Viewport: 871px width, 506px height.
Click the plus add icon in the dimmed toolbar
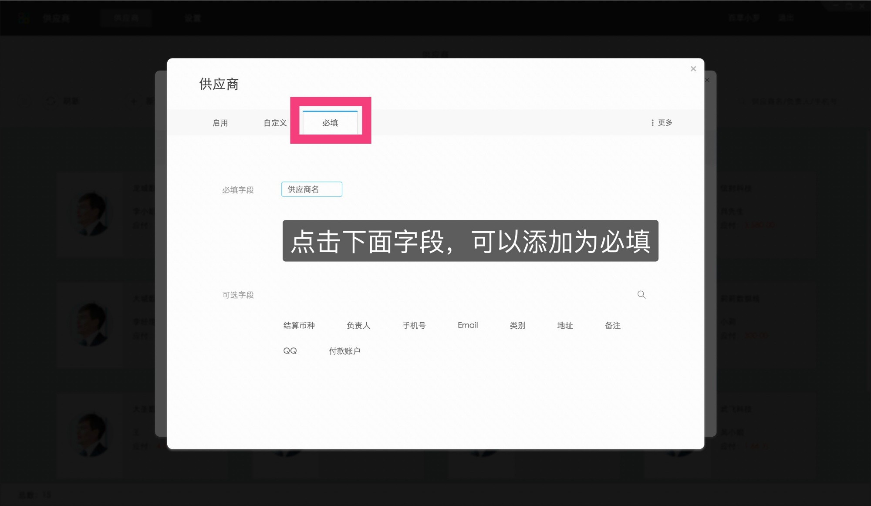coord(133,101)
